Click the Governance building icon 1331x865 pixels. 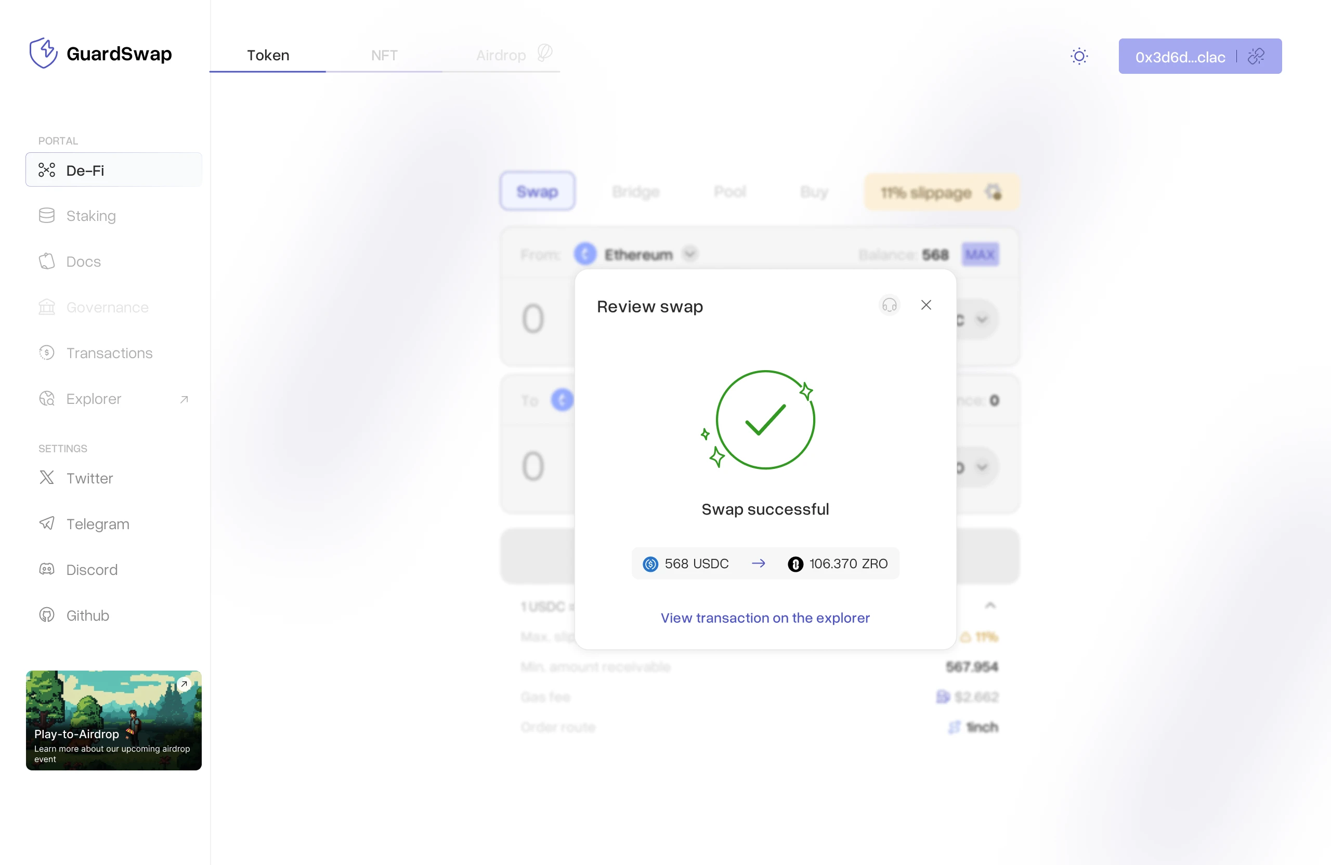click(x=47, y=307)
